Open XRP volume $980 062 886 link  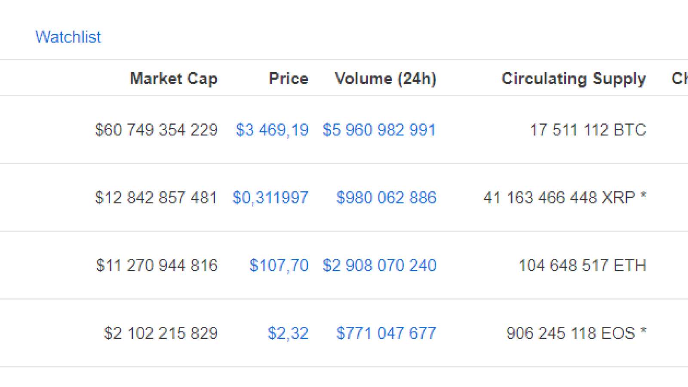click(386, 198)
